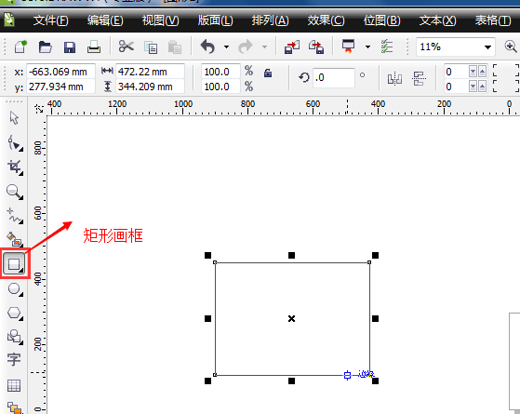Select the Table tool
The image size is (520, 414).
(x=14, y=386)
